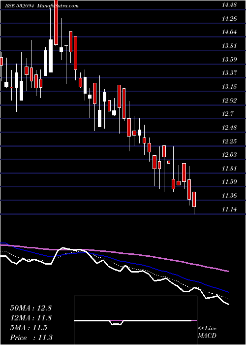
Task: Select the 12.03 price axis label
Action: click(x=229, y=155)
